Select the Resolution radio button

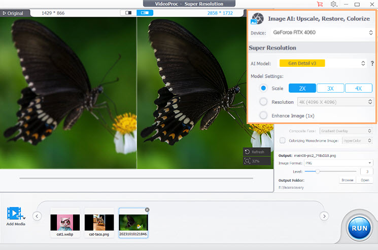coord(263,102)
